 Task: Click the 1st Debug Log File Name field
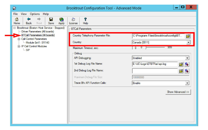pos(155,64)
